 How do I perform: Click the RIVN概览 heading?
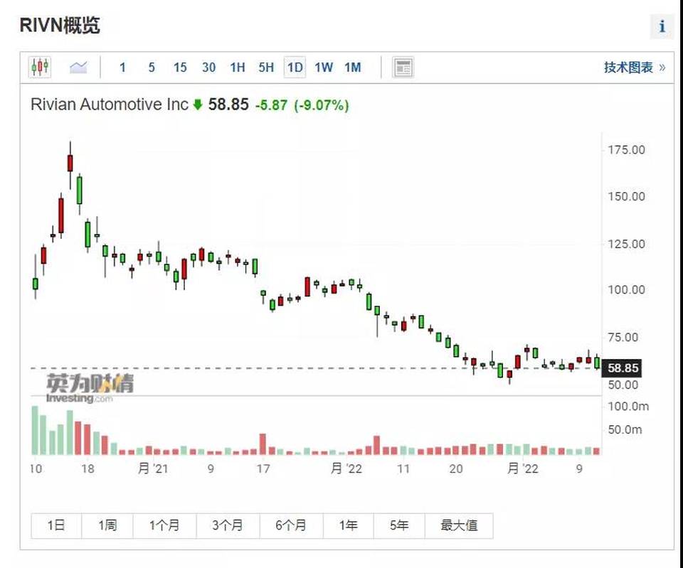[60, 26]
